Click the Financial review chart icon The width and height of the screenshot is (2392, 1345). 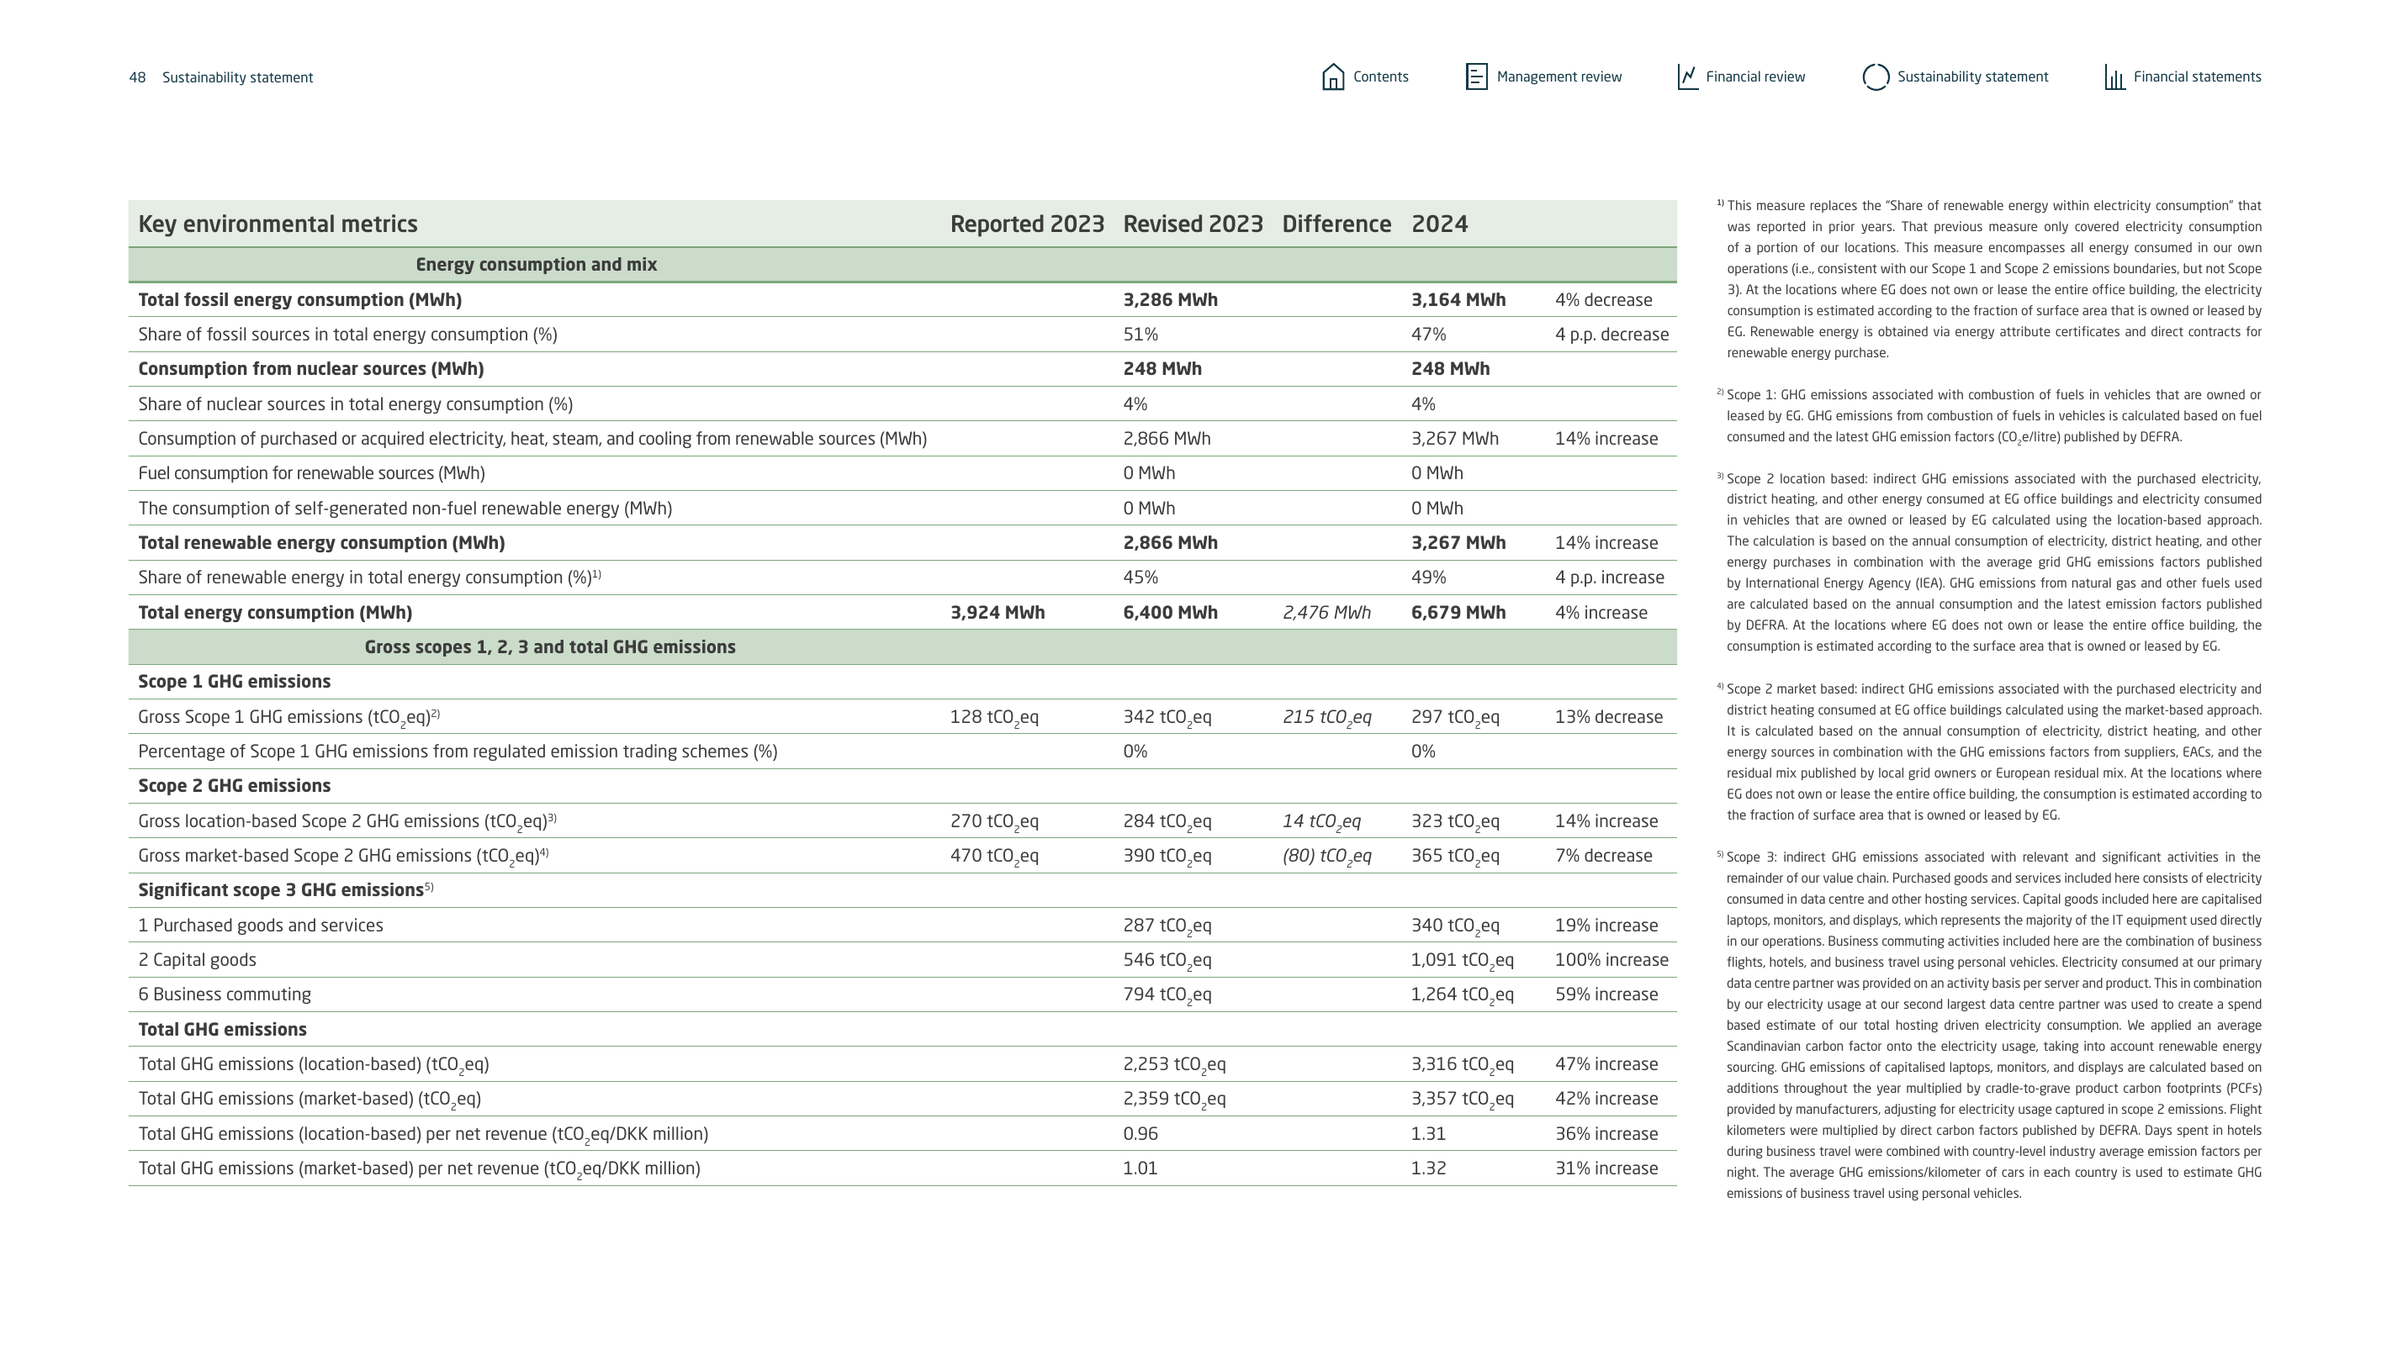(x=1687, y=77)
